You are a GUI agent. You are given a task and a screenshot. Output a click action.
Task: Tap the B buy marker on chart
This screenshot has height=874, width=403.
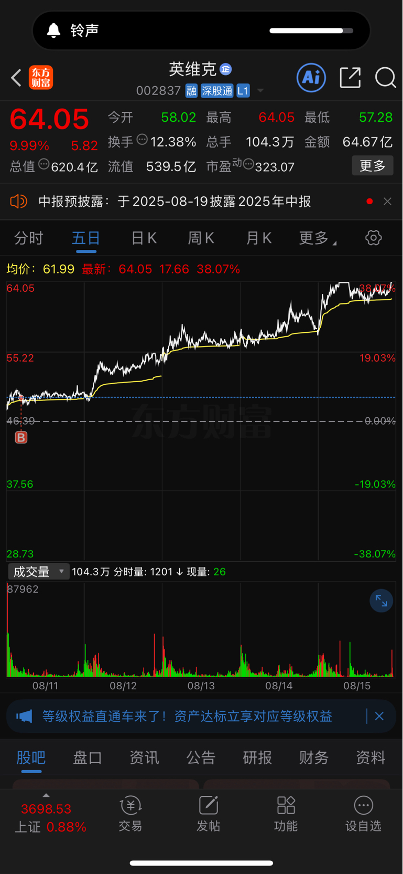[x=21, y=437]
